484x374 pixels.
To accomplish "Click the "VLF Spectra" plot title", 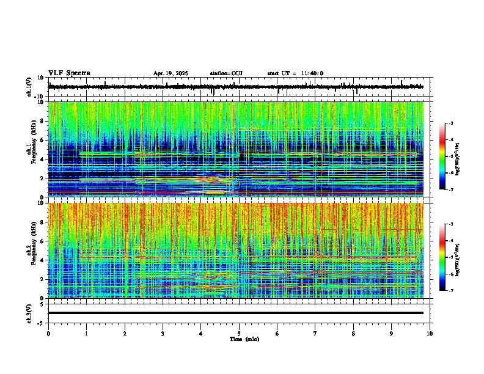I will 69,73.
